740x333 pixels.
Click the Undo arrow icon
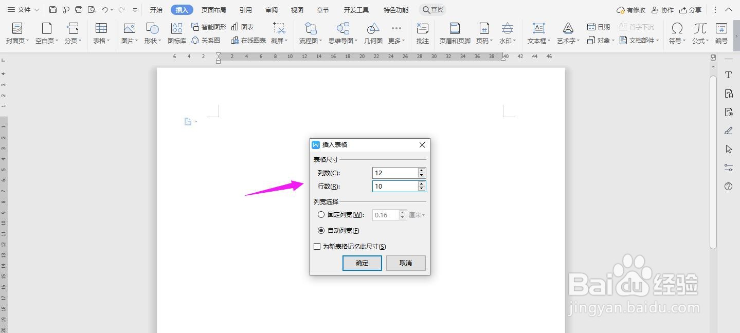point(105,10)
